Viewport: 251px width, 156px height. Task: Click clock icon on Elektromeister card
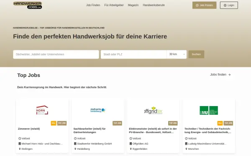pyautogui.click(x=131, y=139)
